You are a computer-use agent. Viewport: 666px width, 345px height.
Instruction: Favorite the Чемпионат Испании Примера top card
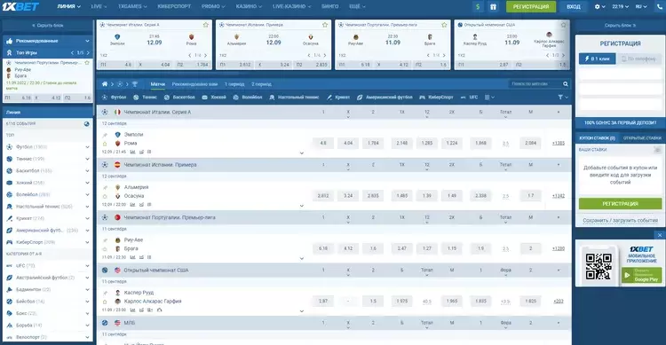(x=325, y=25)
